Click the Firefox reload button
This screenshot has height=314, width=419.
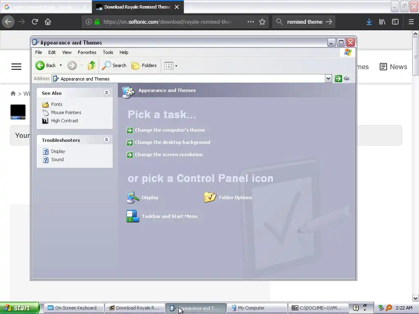(35, 22)
